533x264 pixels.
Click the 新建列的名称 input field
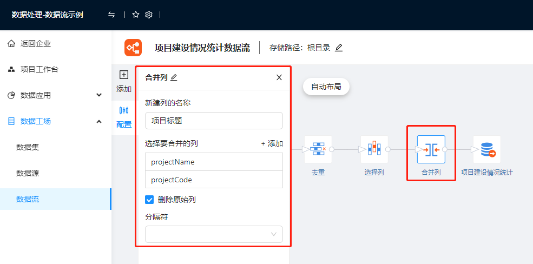(214, 121)
